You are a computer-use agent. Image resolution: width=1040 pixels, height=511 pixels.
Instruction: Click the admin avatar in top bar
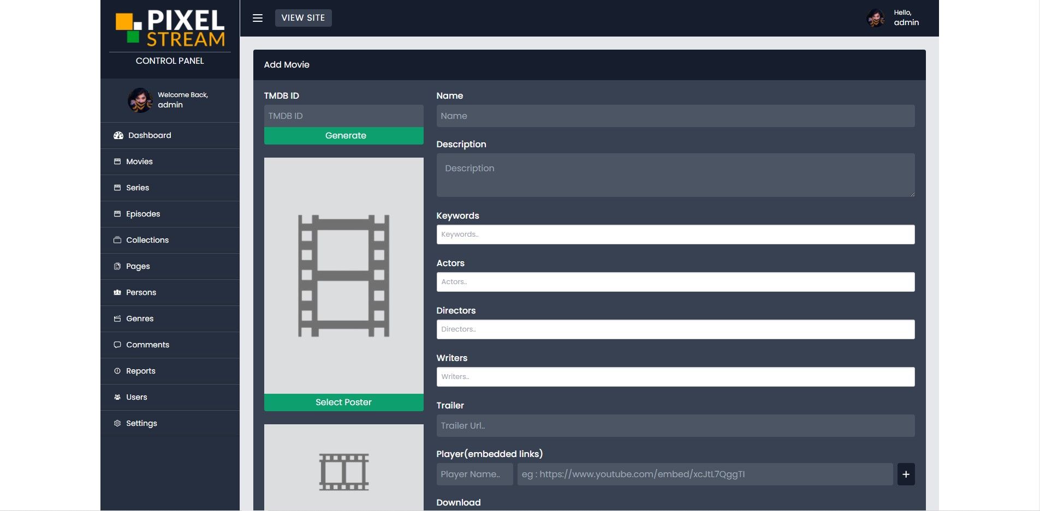[876, 18]
